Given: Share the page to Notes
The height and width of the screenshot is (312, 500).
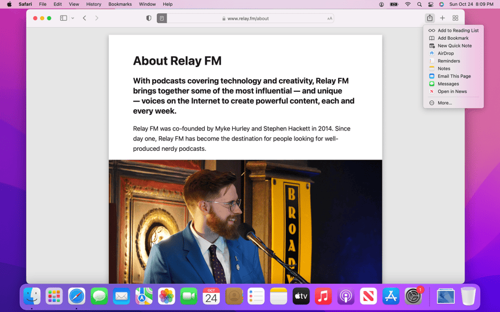Looking at the screenshot, I should (454, 69).
